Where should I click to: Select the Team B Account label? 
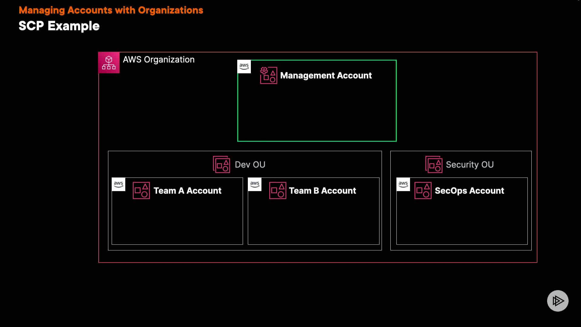pos(322,191)
